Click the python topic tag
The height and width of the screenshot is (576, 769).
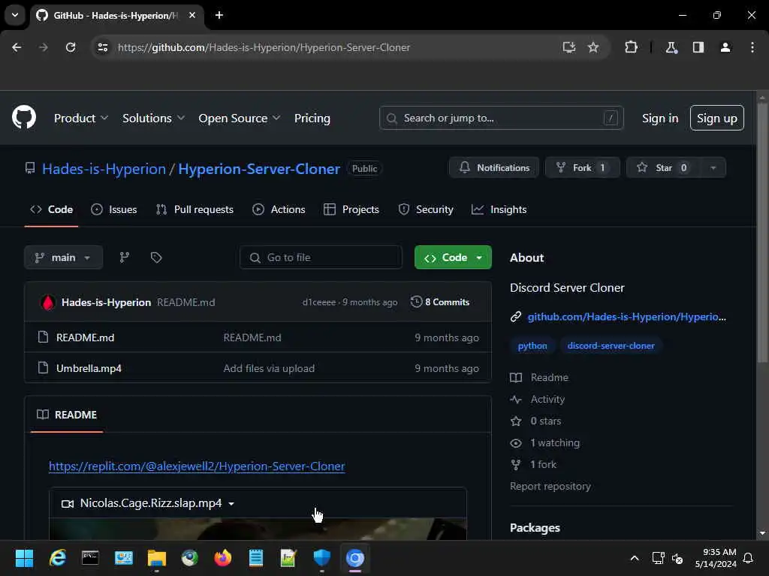tap(532, 346)
